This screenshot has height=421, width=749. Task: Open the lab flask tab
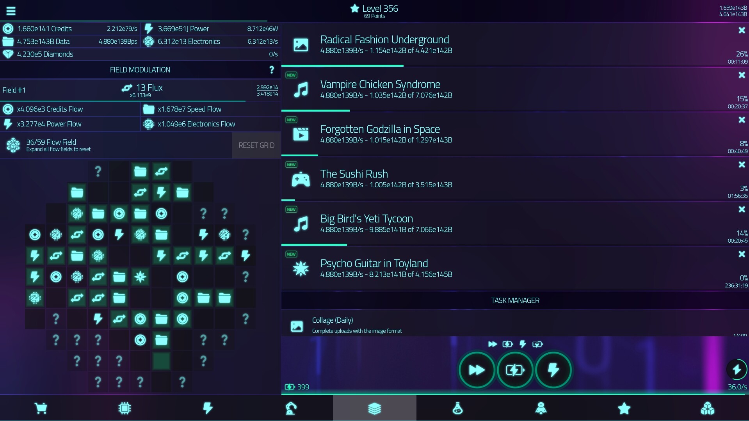coord(457,408)
